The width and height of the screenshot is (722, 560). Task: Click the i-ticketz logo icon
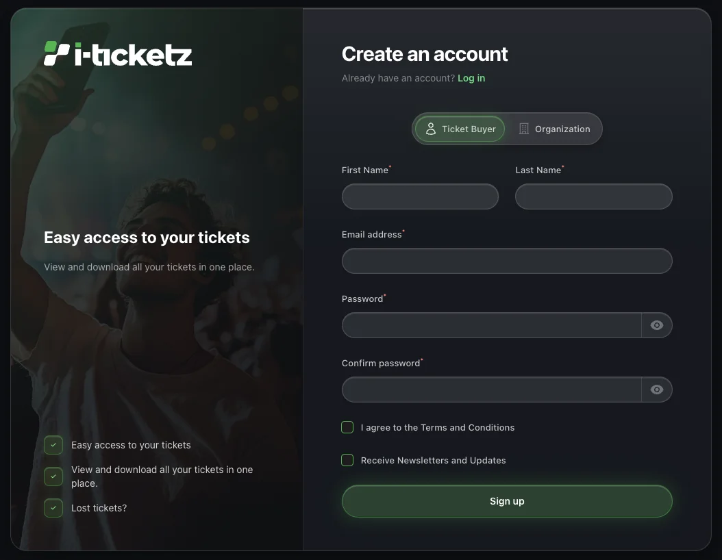click(57, 53)
